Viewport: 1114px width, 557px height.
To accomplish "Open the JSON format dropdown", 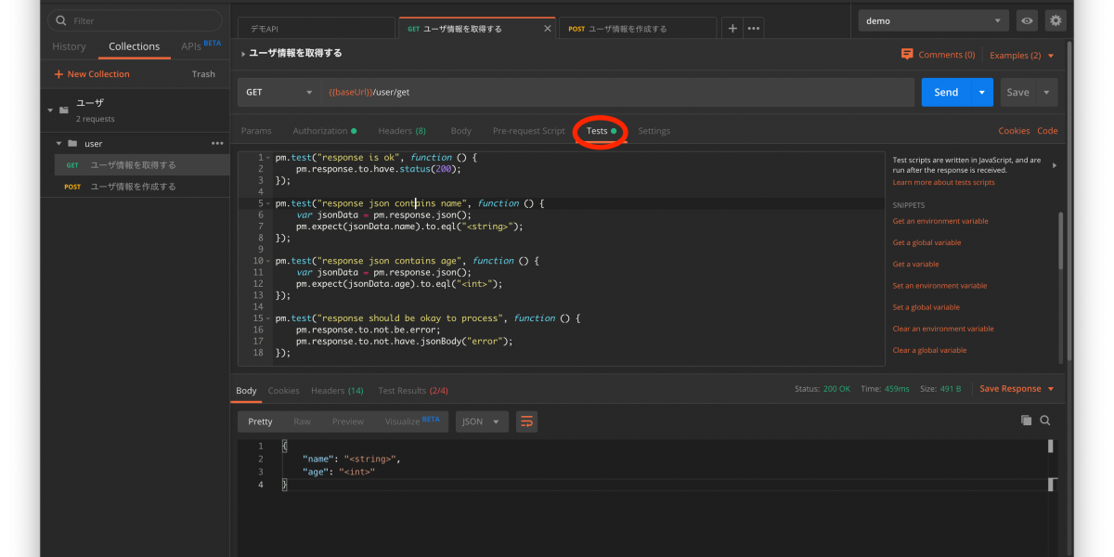I will click(481, 421).
